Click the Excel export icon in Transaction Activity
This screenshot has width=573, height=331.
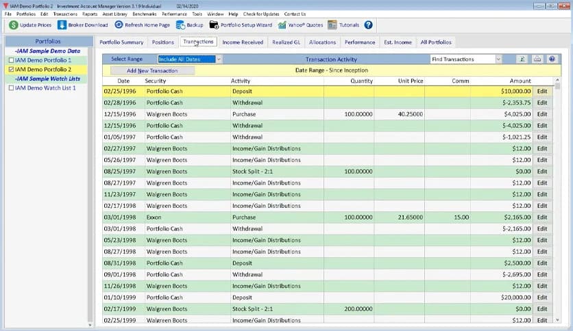point(522,59)
